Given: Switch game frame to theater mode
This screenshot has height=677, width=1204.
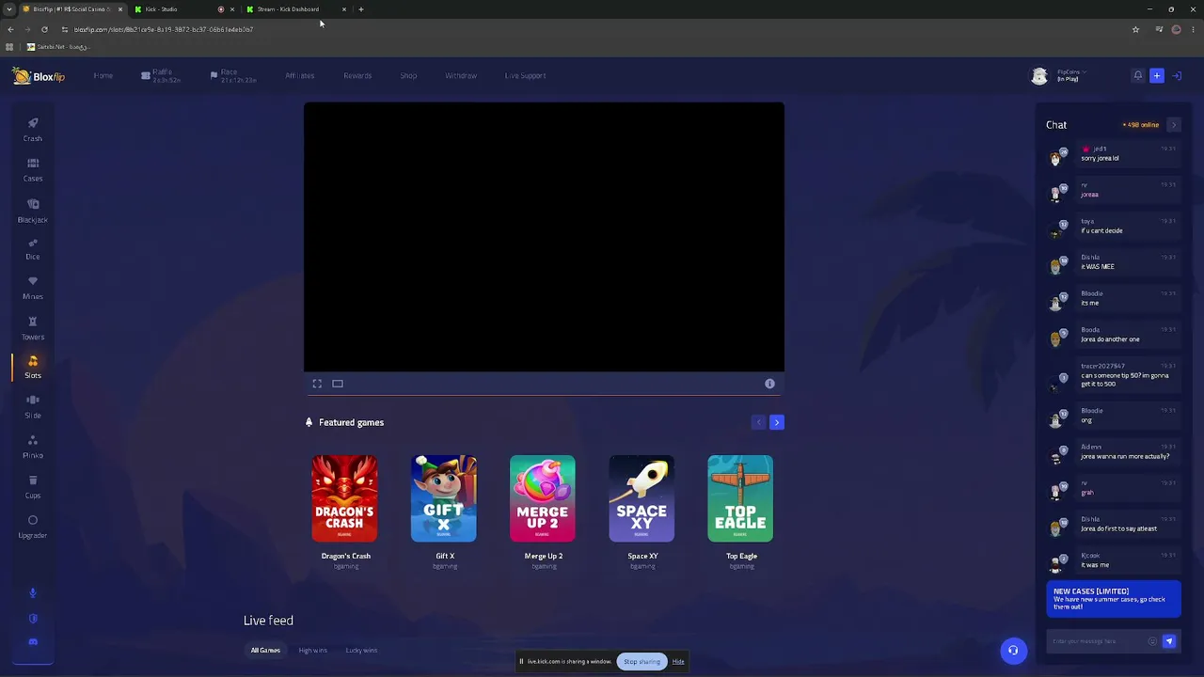Looking at the screenshot, I should coord(338,384).
